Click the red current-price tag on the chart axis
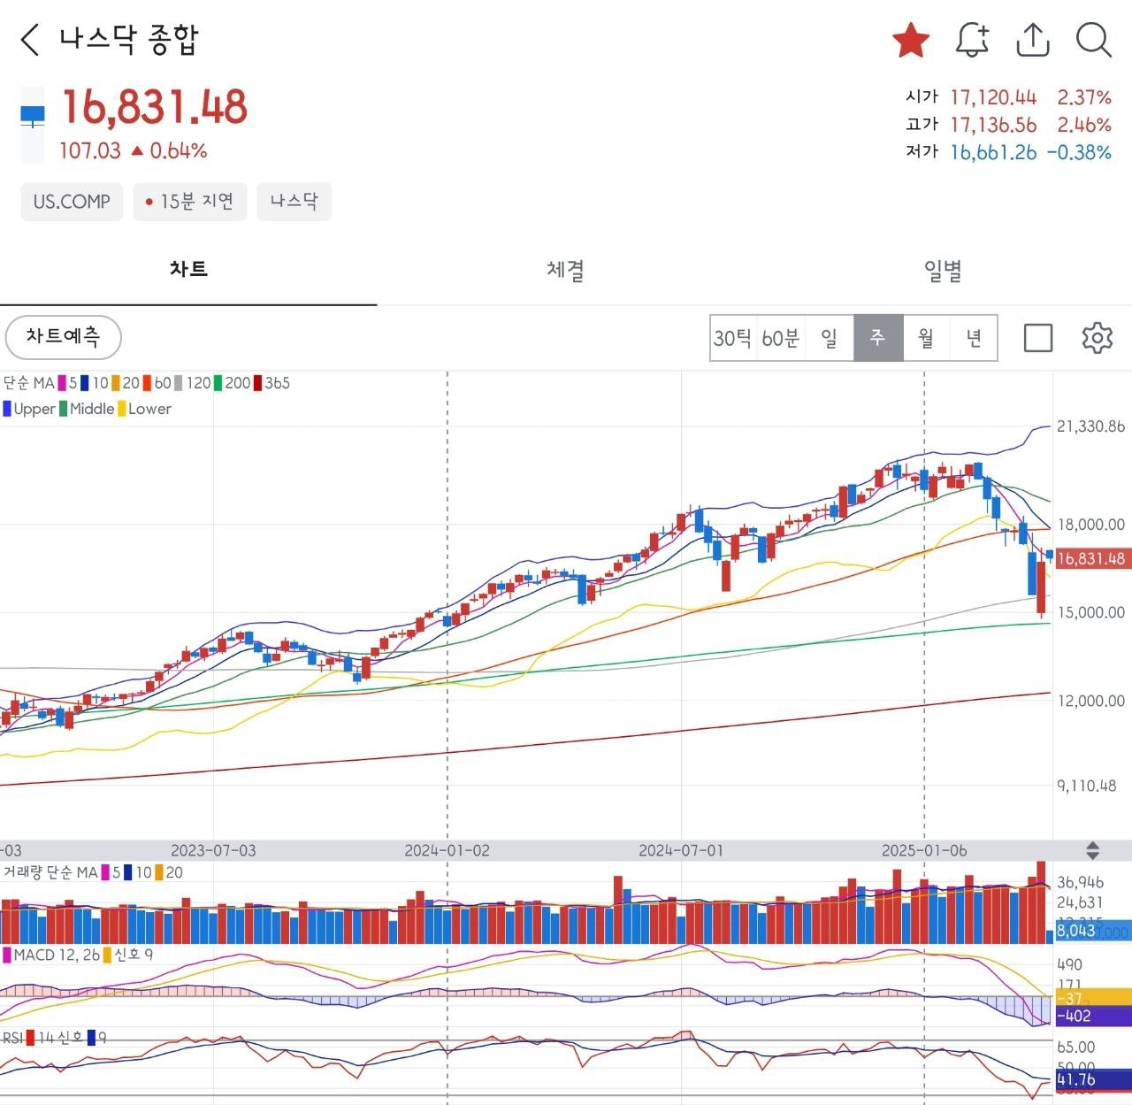Screen dimensions: 1132x1105 click(1092, 558)
